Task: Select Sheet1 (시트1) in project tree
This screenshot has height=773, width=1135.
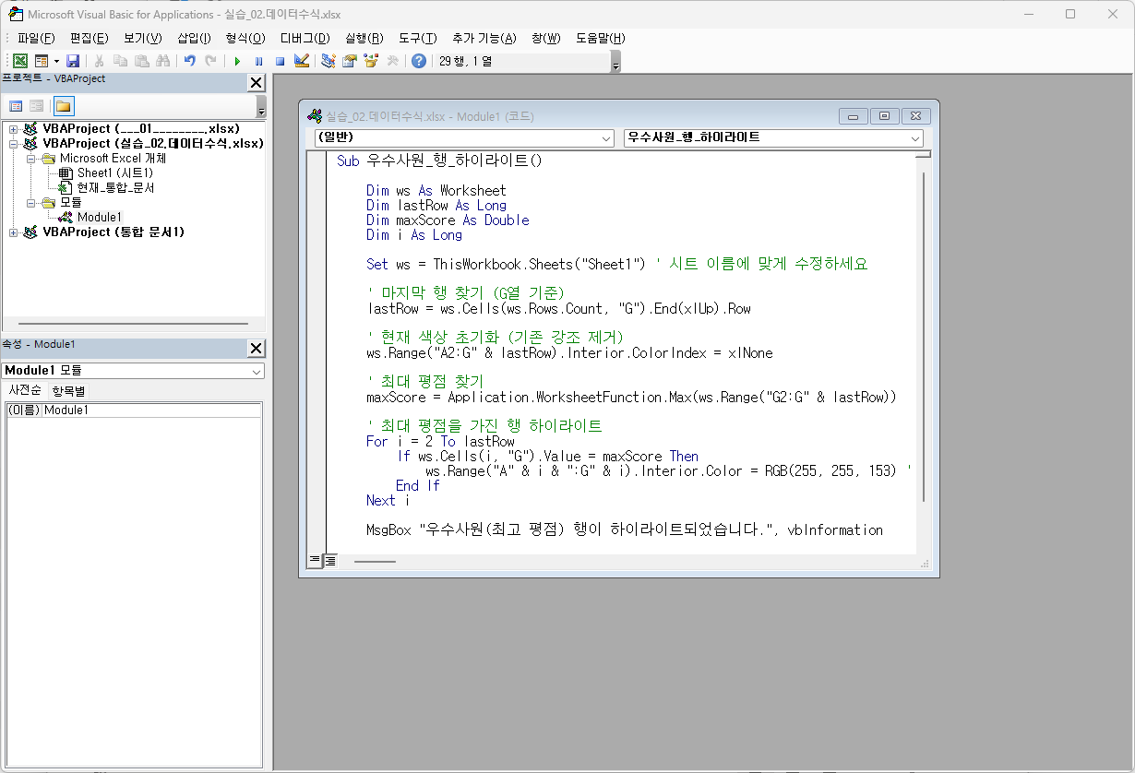Action: coord(114,172)
